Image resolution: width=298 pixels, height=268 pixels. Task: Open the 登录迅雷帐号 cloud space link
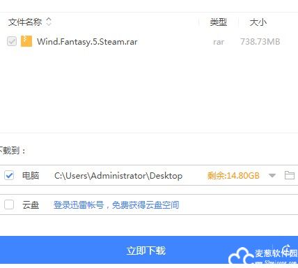click(x=116, y=205)
